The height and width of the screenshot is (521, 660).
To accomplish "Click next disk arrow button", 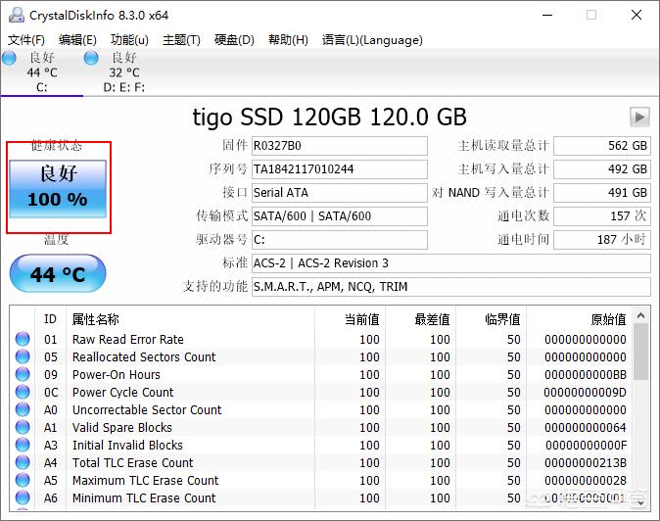I will [x=639, y=118].
